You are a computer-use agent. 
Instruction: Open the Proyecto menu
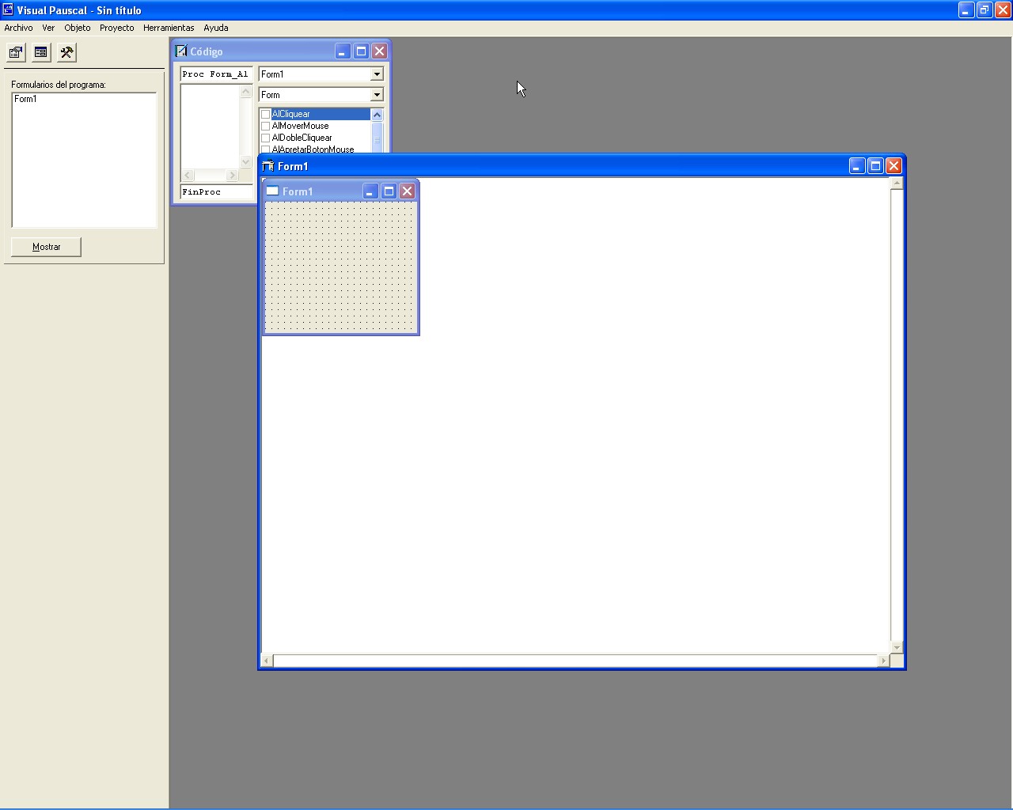point(117,28)
